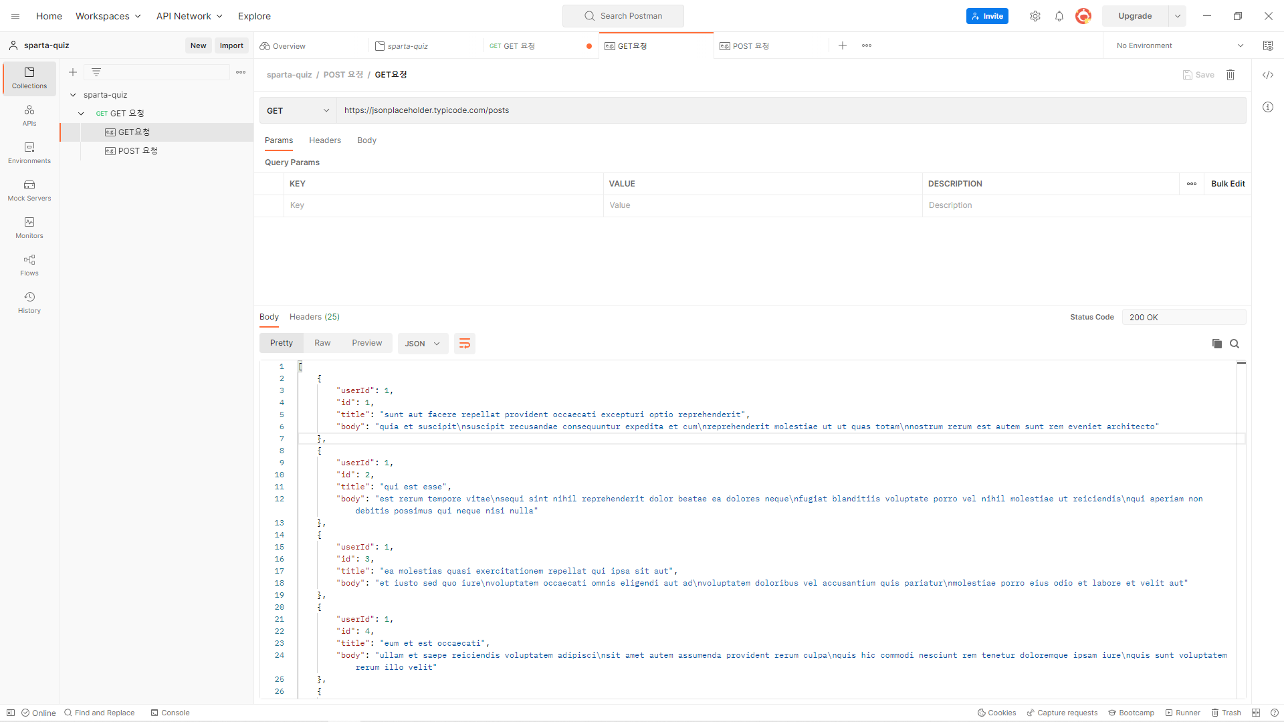This screenshot has height=722, width=1284.
Task: Open the History sidebar section
Action: [29, 303]
